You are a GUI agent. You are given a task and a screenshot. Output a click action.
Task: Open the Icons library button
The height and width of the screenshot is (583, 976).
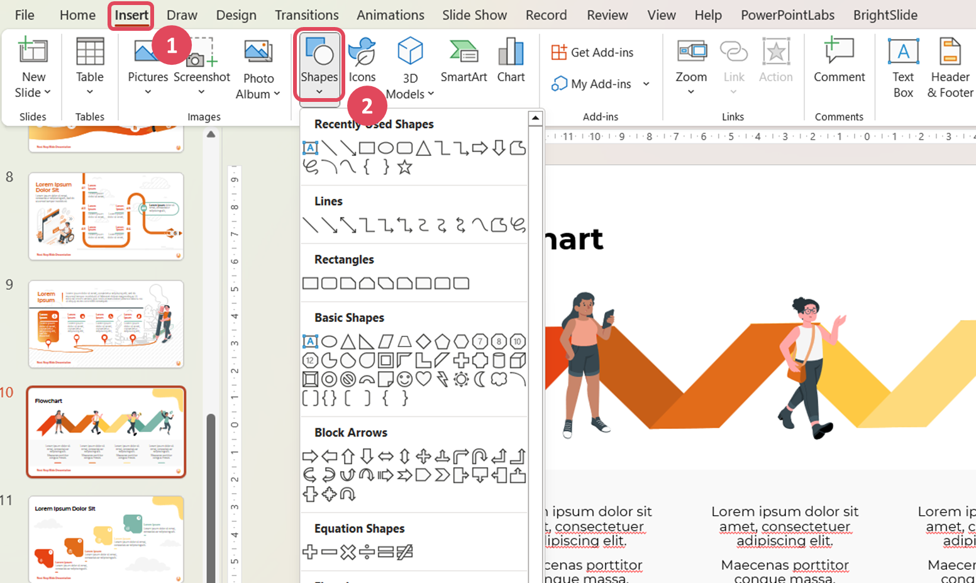(x=362, y=61)
